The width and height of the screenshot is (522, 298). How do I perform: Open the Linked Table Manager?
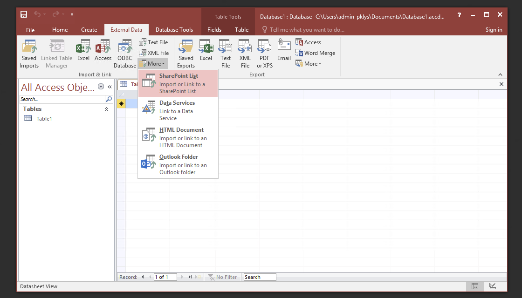pyautogui.click(x=56, y=52)
